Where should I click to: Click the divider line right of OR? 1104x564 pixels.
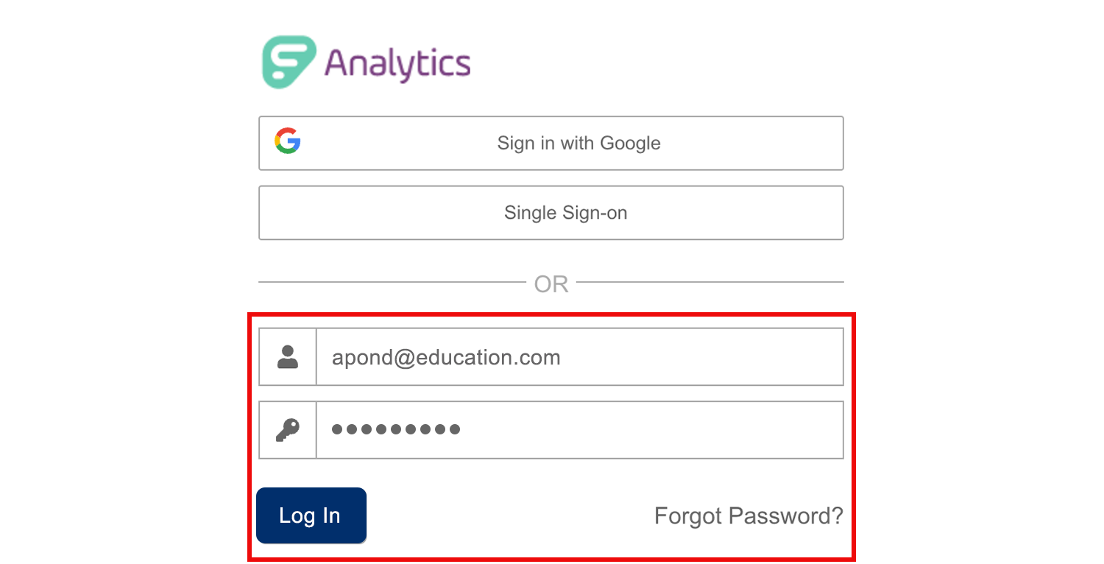pos(710,282)
